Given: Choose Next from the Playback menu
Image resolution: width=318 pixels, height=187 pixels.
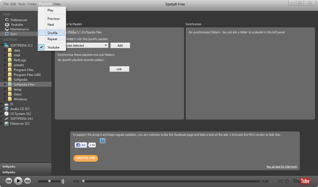Looking at the screenshot, I should (52, 25).
